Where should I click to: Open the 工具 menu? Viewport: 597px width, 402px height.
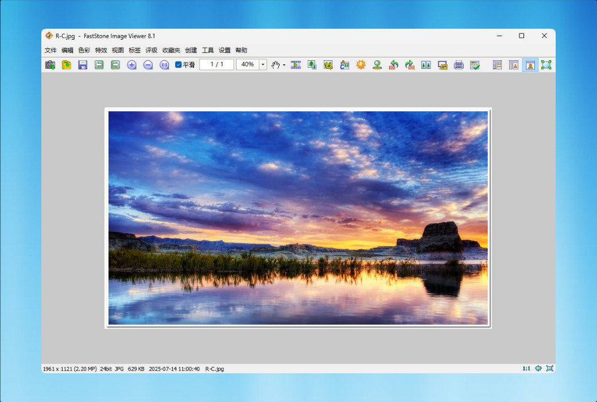(x=207, y=51)
